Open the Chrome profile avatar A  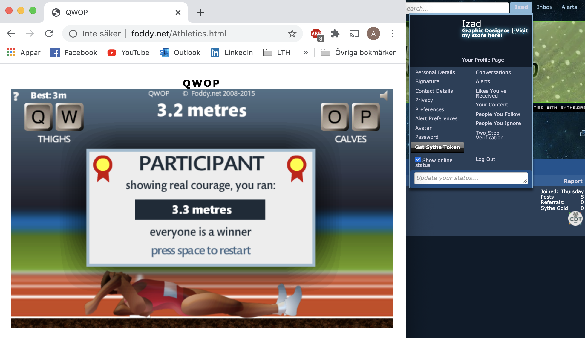[x=373, y=34]
